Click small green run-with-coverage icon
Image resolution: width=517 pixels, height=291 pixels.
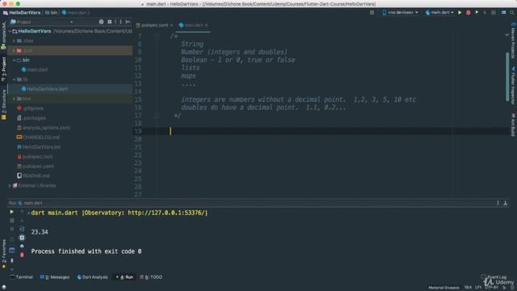pyautogui.click(x=477, y=13)
